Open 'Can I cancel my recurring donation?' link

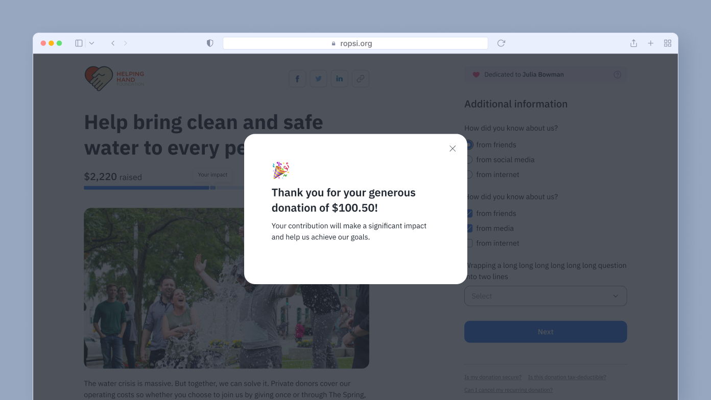point(508,390)
